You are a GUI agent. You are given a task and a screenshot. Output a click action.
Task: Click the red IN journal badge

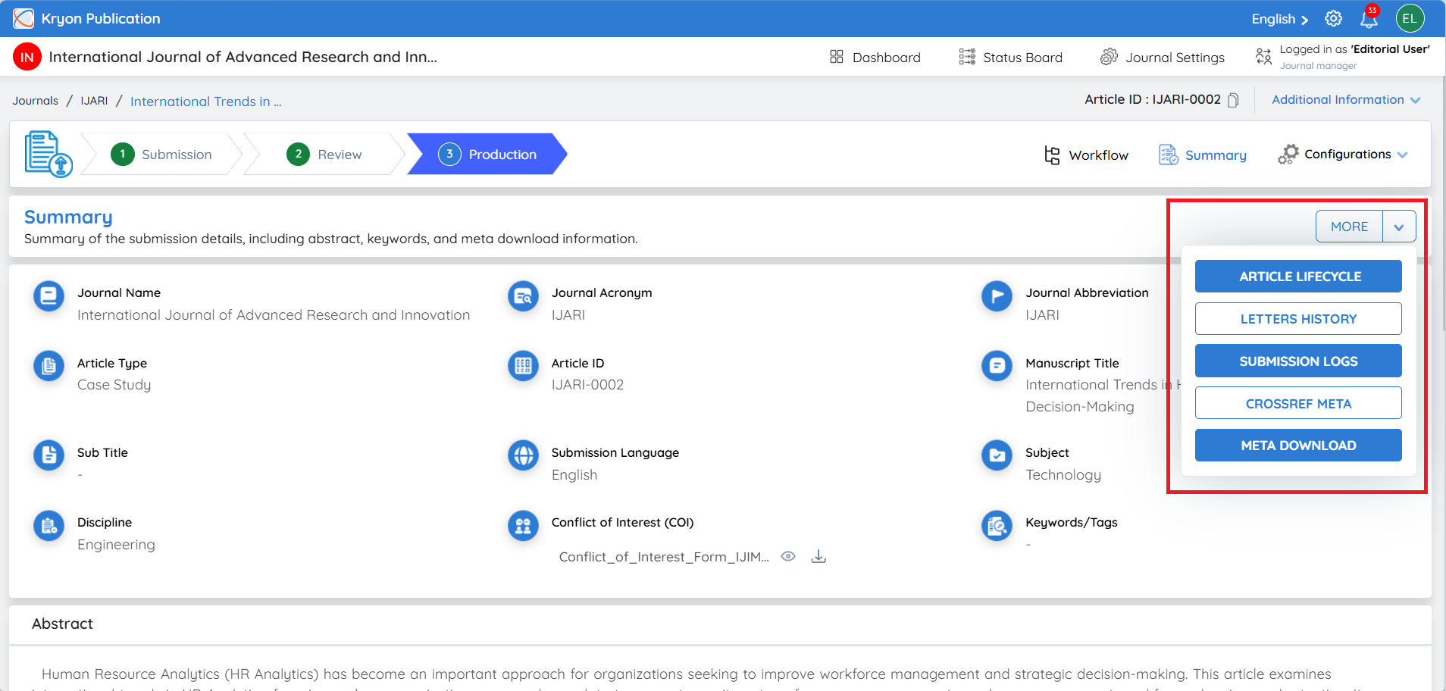click(27, 57)
